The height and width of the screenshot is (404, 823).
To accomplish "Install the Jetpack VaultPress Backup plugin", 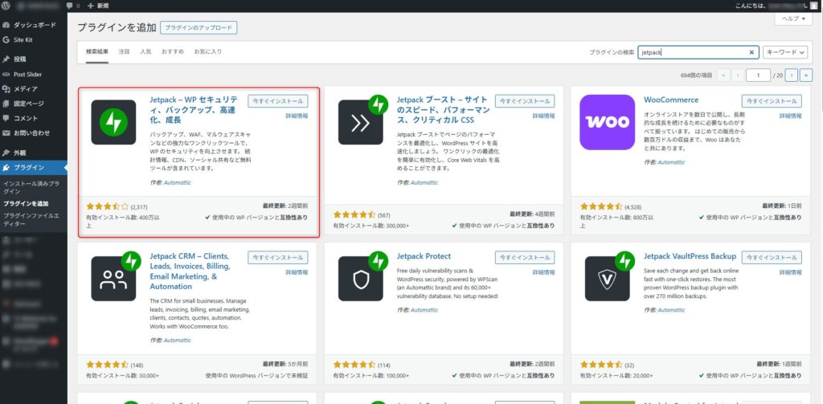I will pyautogui.click(x=772, y=258).
